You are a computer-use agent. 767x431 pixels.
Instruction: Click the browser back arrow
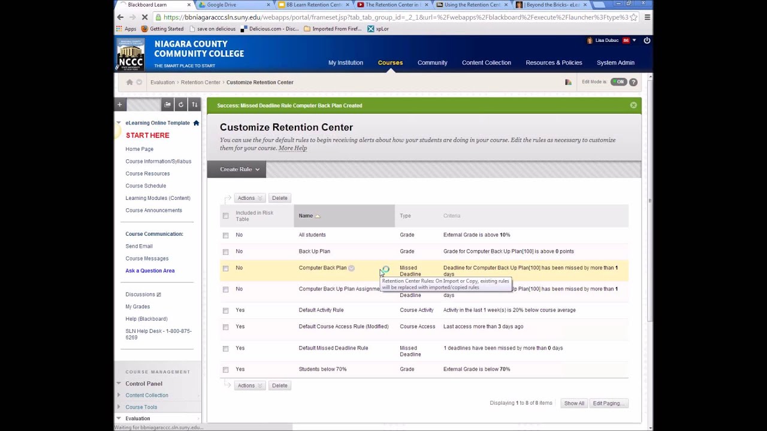coord(120,17)
